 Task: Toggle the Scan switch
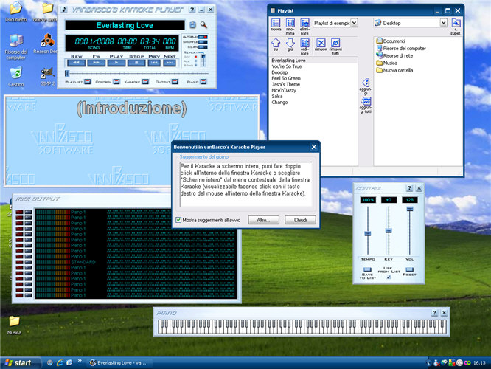[x=203, y=47]
